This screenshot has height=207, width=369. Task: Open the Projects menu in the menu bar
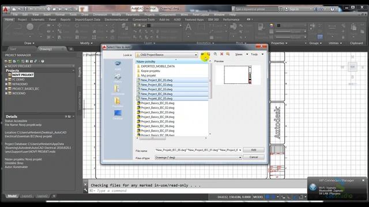coord(149,14)
